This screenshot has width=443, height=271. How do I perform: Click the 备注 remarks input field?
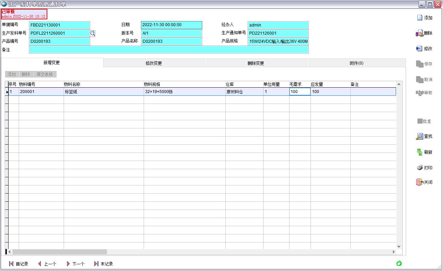click(169, 50)
